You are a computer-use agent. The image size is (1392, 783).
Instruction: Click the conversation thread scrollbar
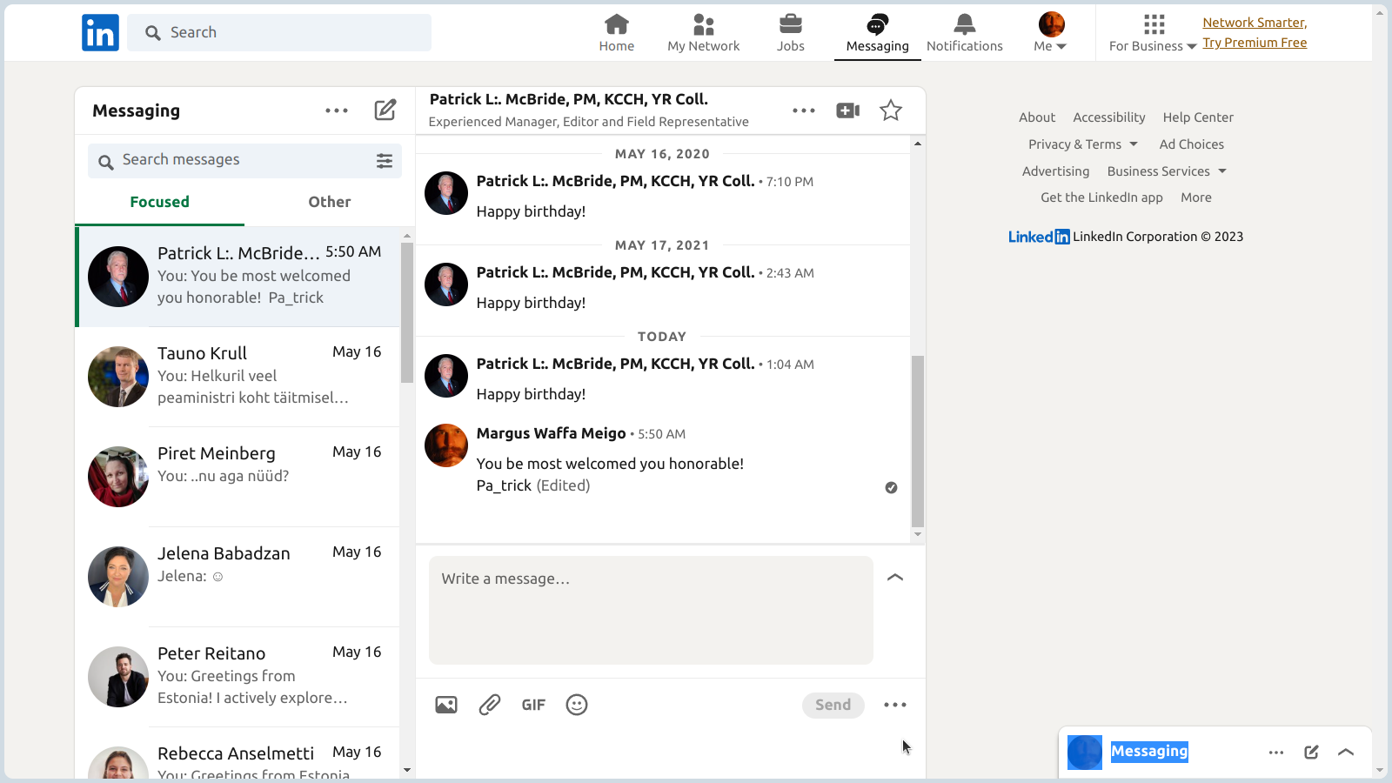click(918, 440)
